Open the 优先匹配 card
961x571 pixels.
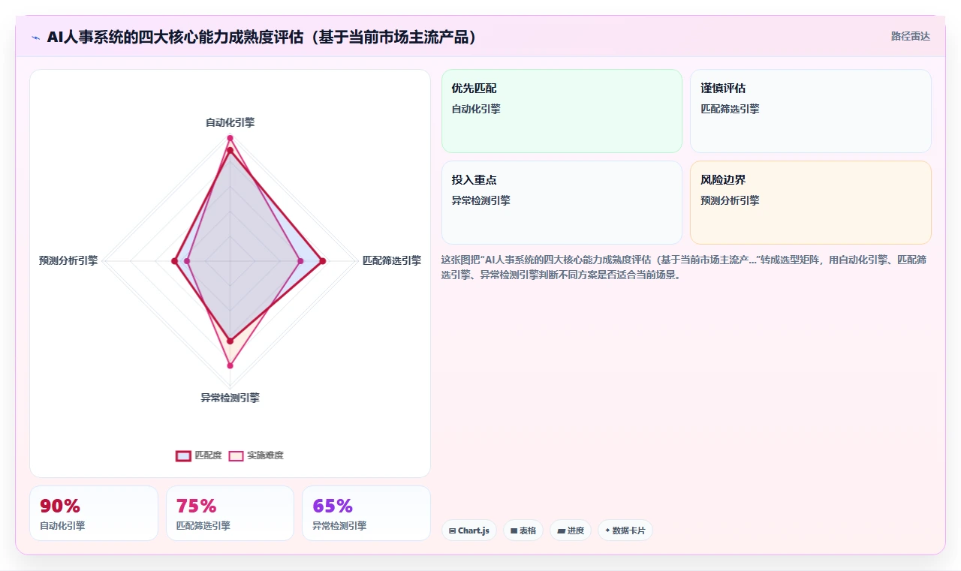[x=562, y=111]
